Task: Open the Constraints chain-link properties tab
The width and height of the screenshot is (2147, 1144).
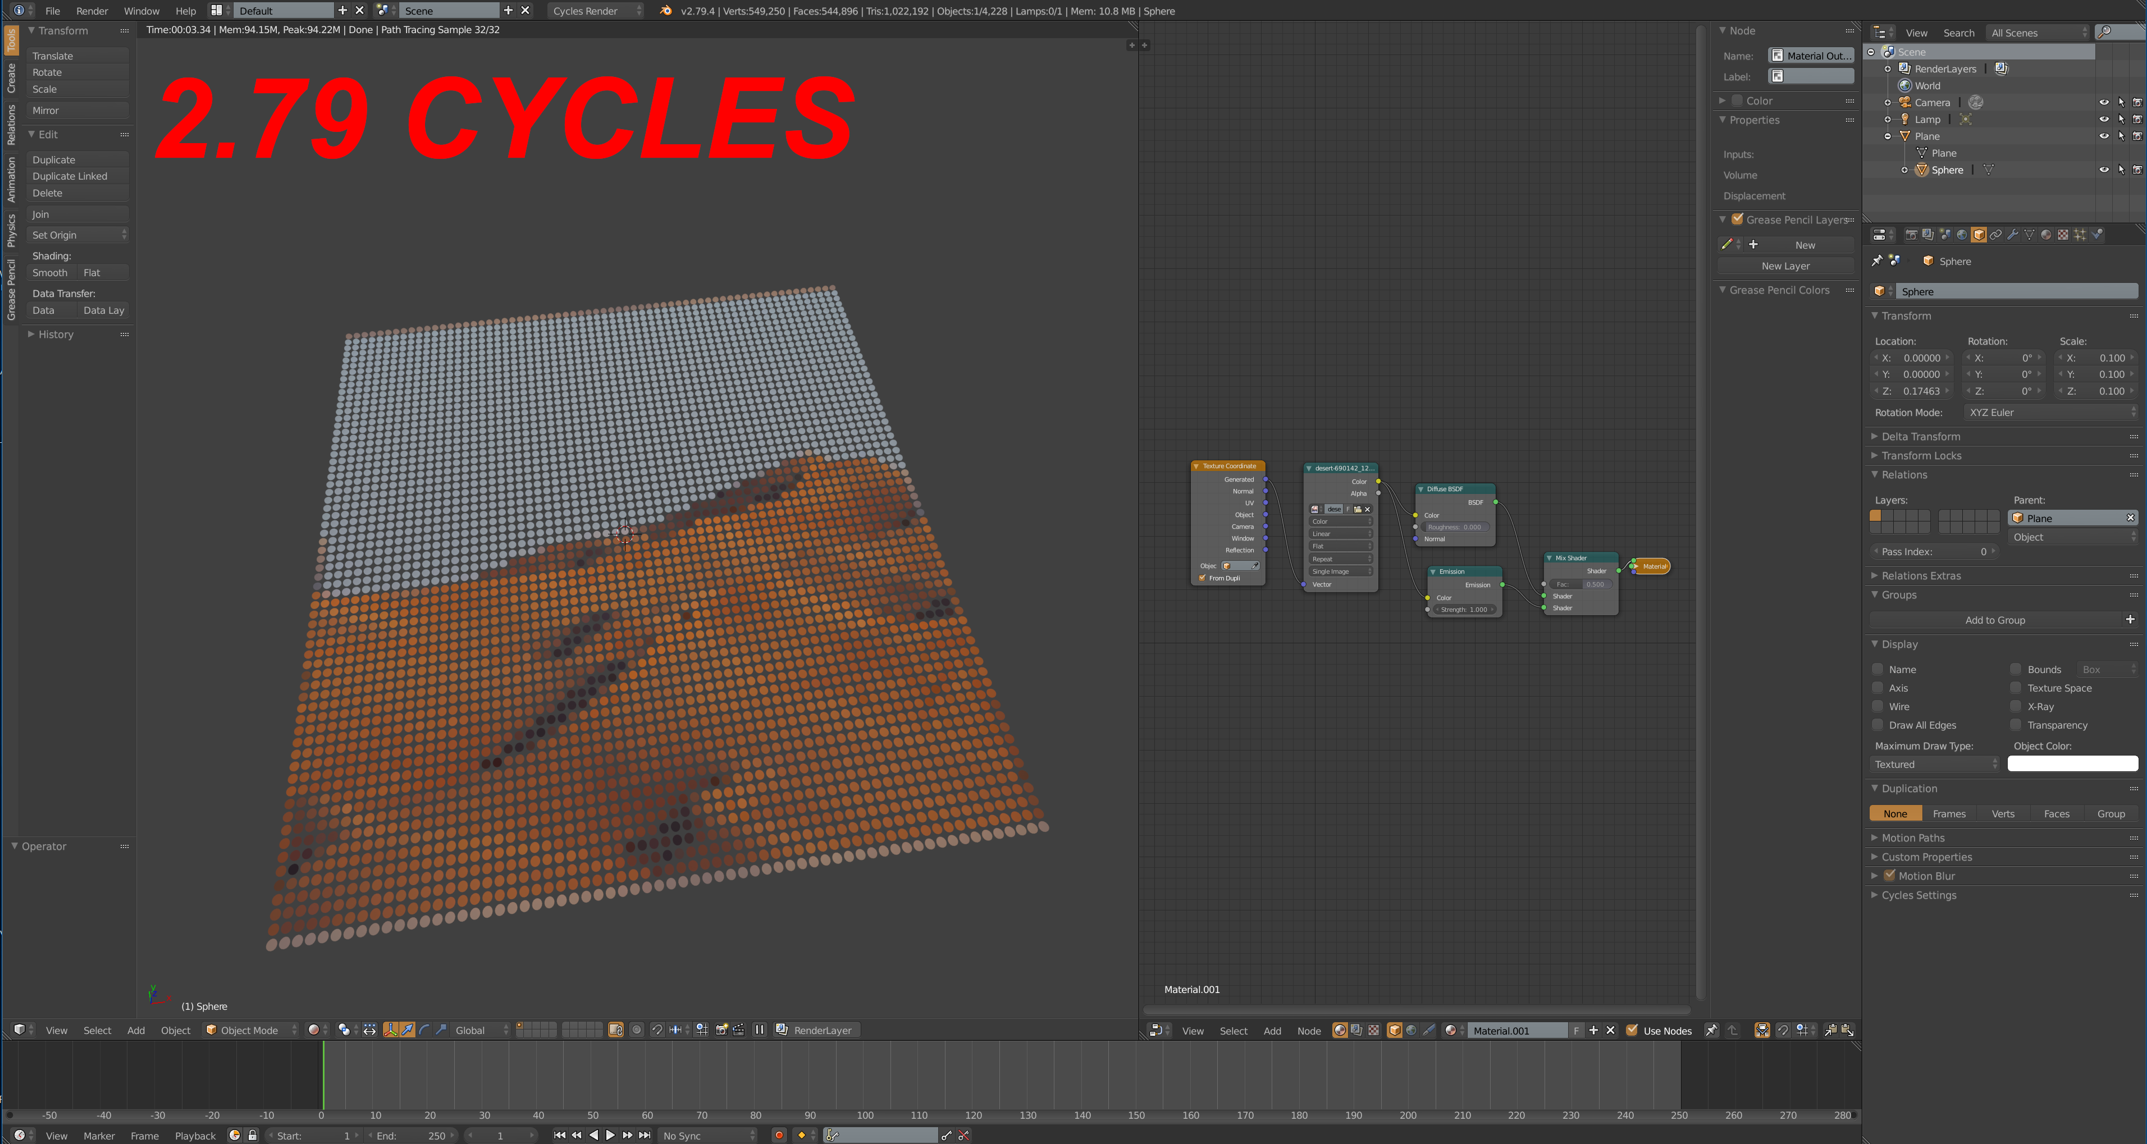Action: coord(1995,235)
